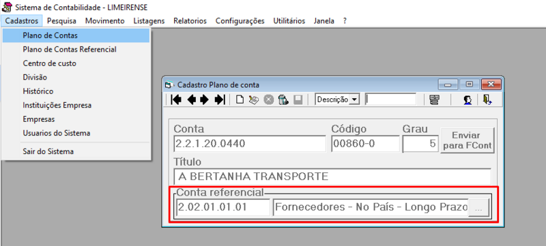Create a new blank record
This screenshot has height=246, width=546.
coord(240,100)
